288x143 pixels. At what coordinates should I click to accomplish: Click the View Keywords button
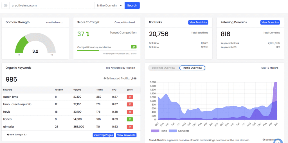tap(126, 135)
